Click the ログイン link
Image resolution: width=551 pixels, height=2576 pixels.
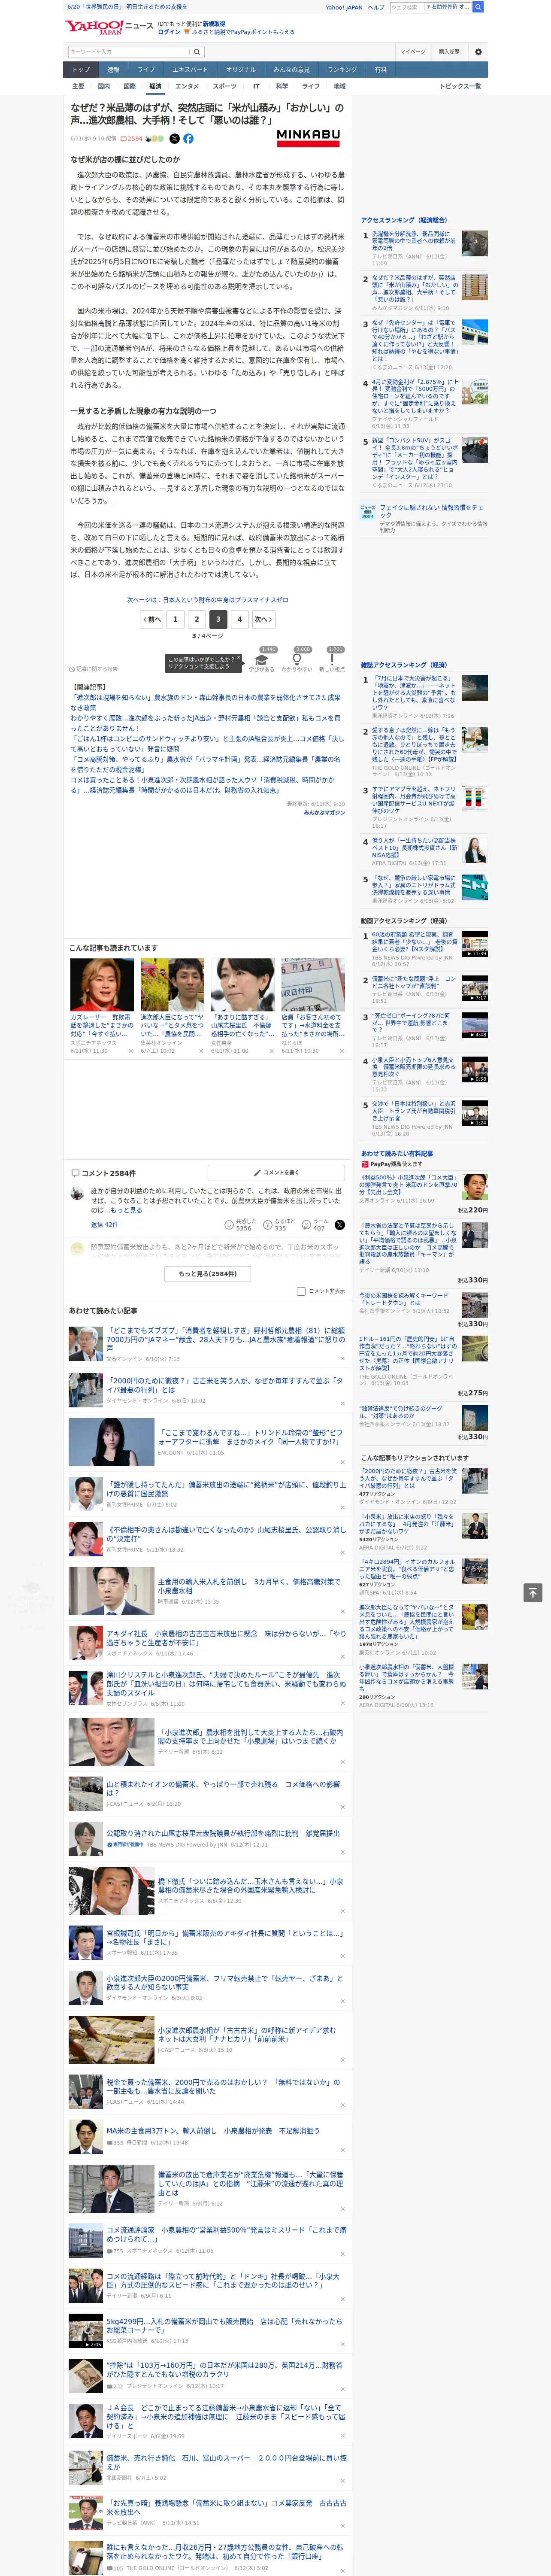169,32
